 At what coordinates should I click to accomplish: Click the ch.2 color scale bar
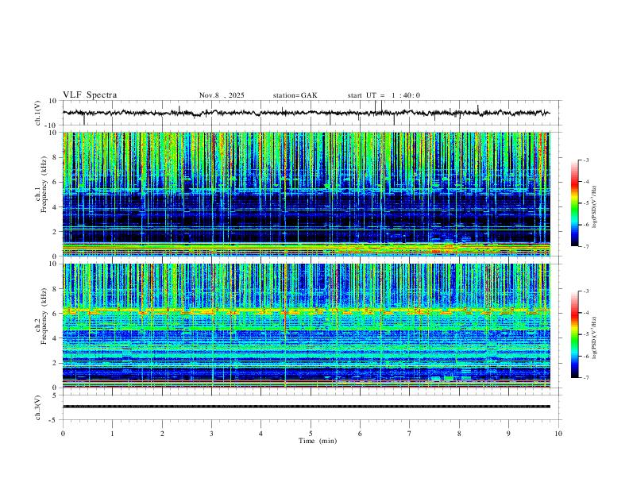(575, 334)
